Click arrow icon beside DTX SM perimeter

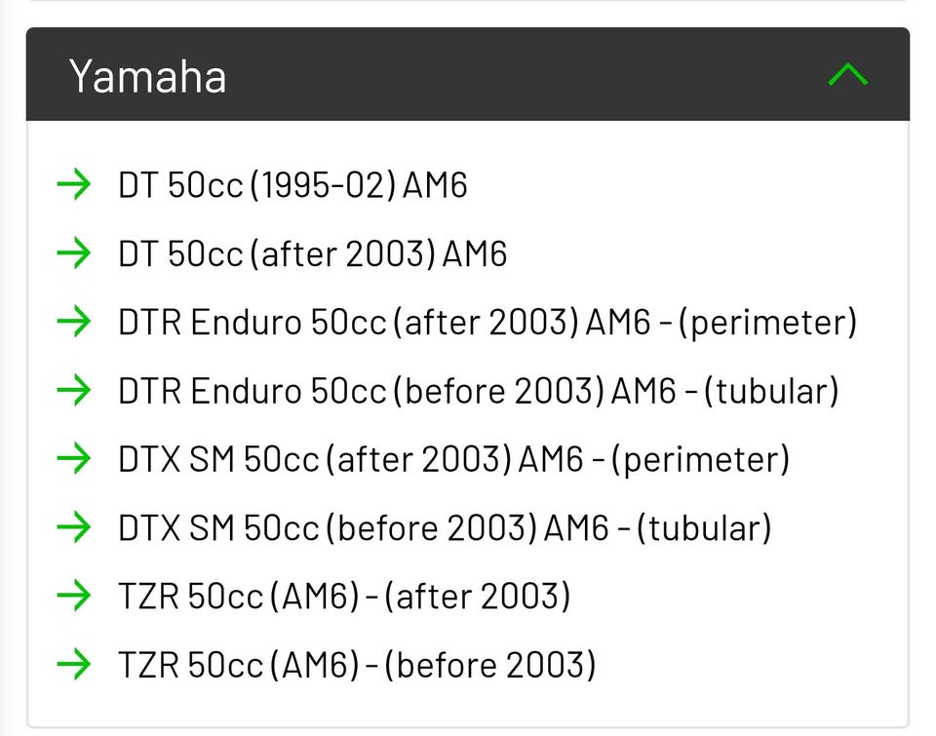pyautogui.click(x=74, y=459)
